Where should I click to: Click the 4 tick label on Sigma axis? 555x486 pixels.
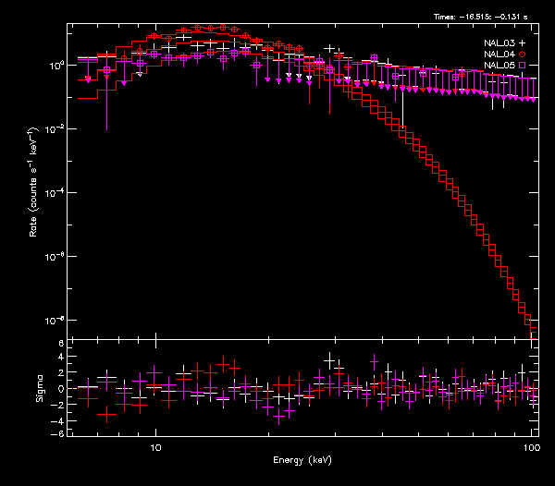click(x=61, y=358)
